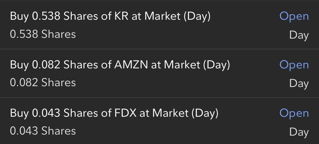Click the KR ticker symbol text
Viewport: 319px width, 144px height.
tap(121, 16)
